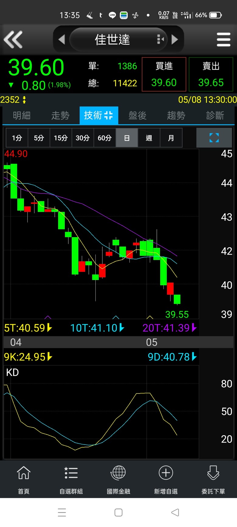The image size is (237, 527).
Task: Tap the 買進 39.60 buy box
Action: click(164, 74)
